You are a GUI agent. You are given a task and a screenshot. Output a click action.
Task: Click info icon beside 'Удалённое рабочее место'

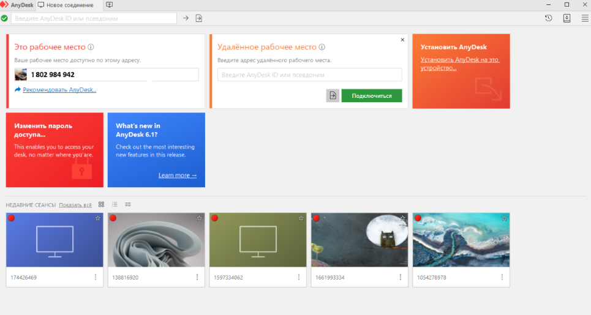(322, 47)
